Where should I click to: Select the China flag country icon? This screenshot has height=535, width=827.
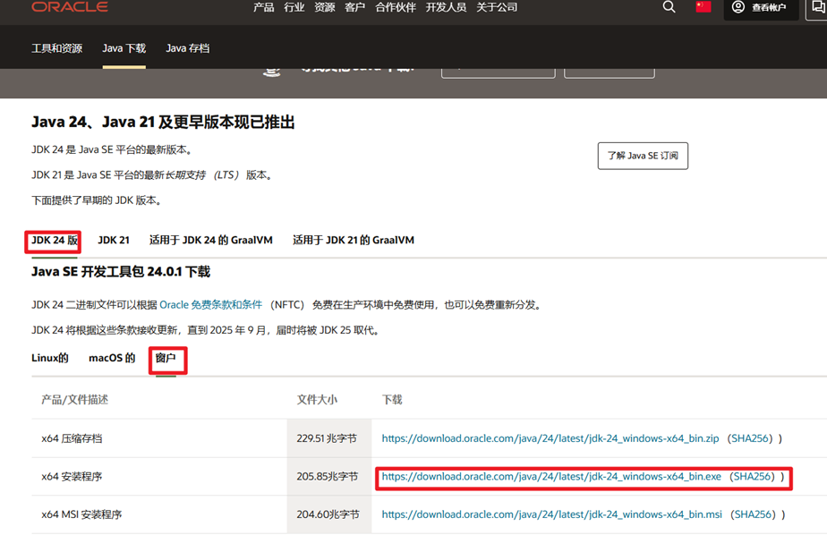tap(703, 6)
